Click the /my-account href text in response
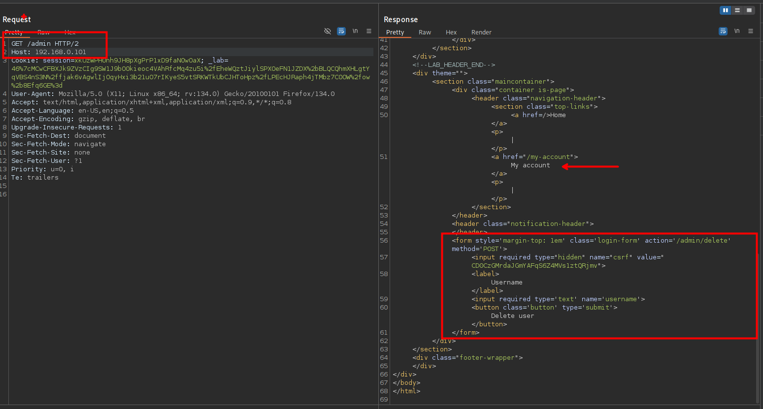763x409 pixels. (548, 157)
